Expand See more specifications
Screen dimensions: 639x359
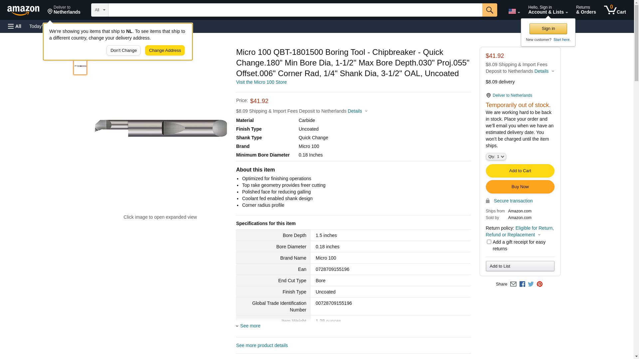coord(250,326)
